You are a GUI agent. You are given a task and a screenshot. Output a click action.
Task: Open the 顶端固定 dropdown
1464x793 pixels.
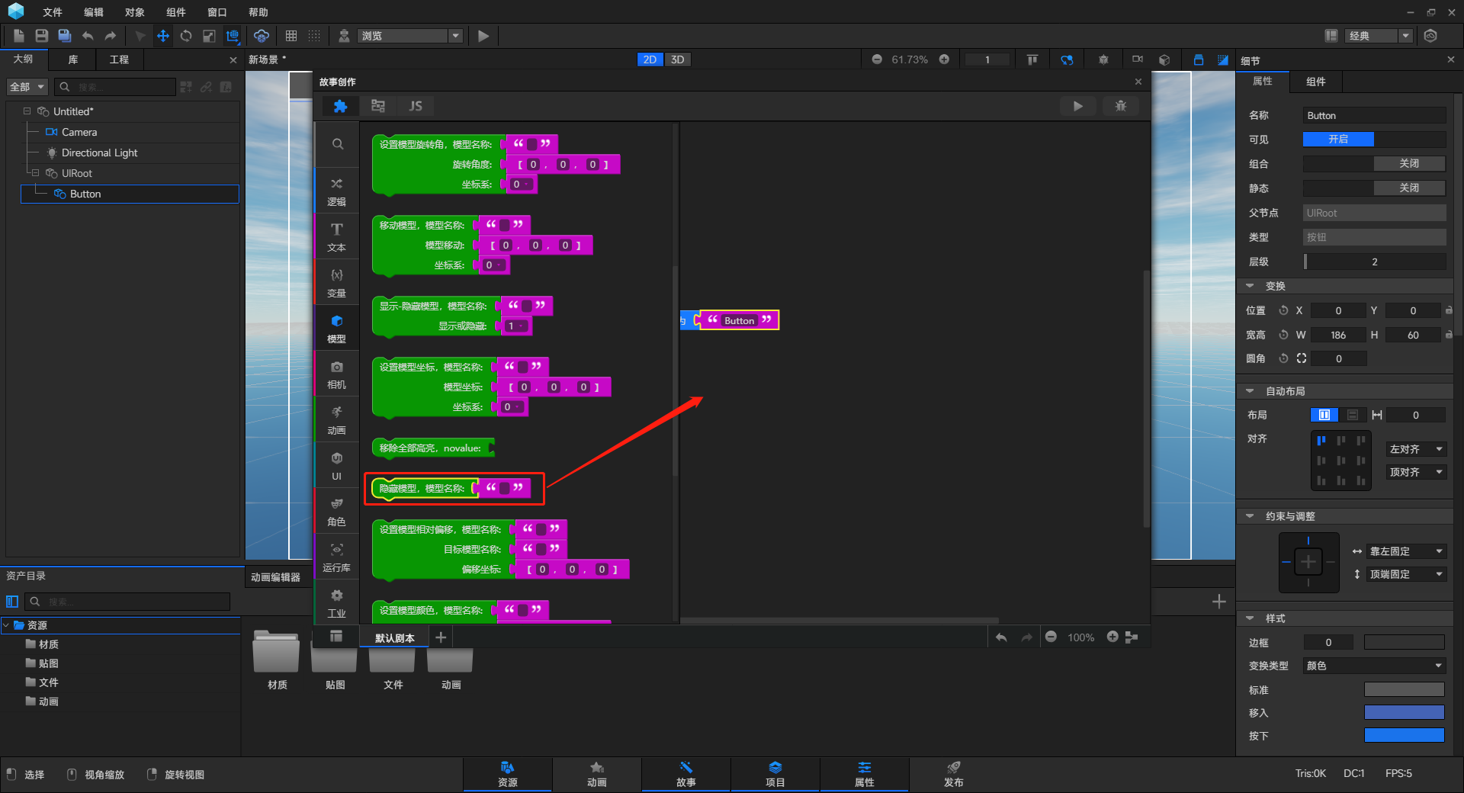[1406, 574]
